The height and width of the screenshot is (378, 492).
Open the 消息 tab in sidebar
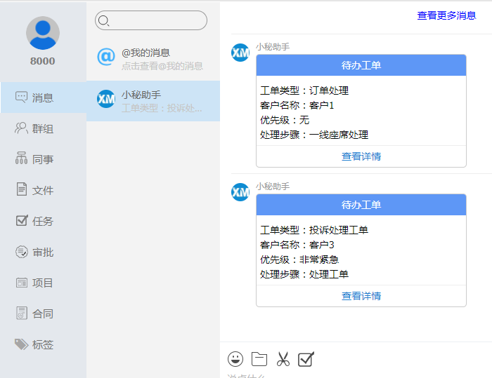pos(42,97)
